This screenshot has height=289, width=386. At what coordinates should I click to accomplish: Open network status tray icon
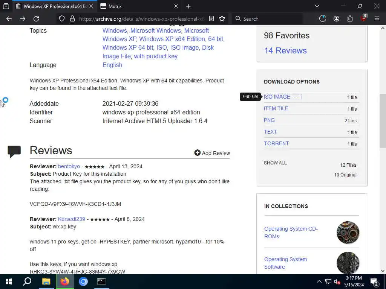328,281
